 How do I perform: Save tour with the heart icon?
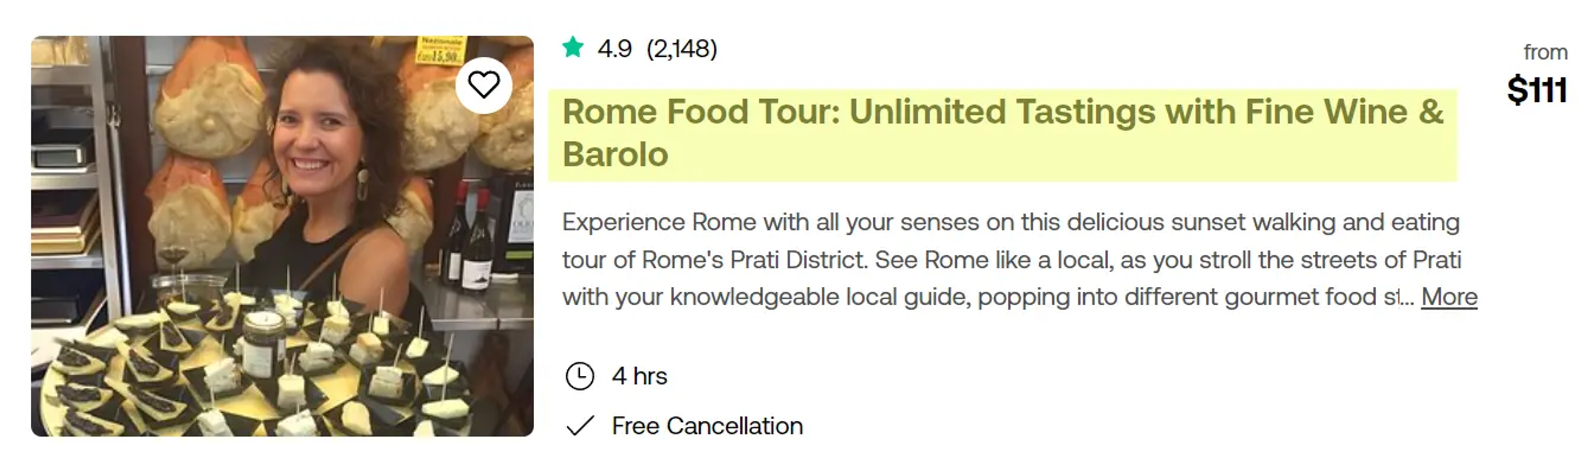484,85
